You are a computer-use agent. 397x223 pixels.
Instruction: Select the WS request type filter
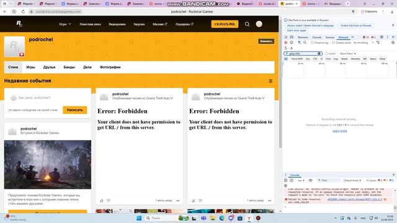coord(365,59)
